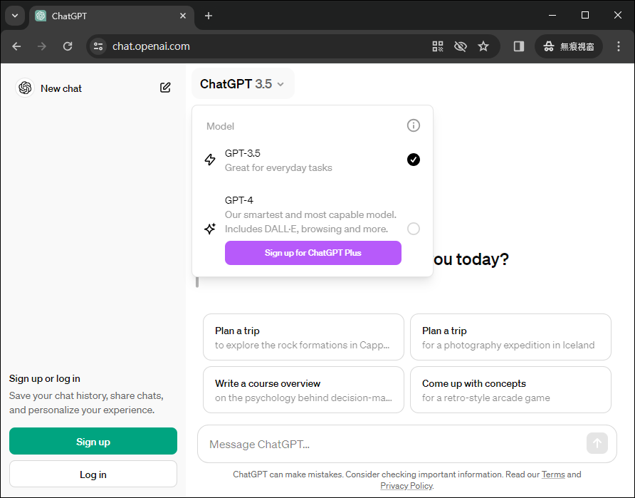The height and width of the screenshot is (498, 635).
Task: Open the Privacy Policy link
Action: click(x=406, y=485)
